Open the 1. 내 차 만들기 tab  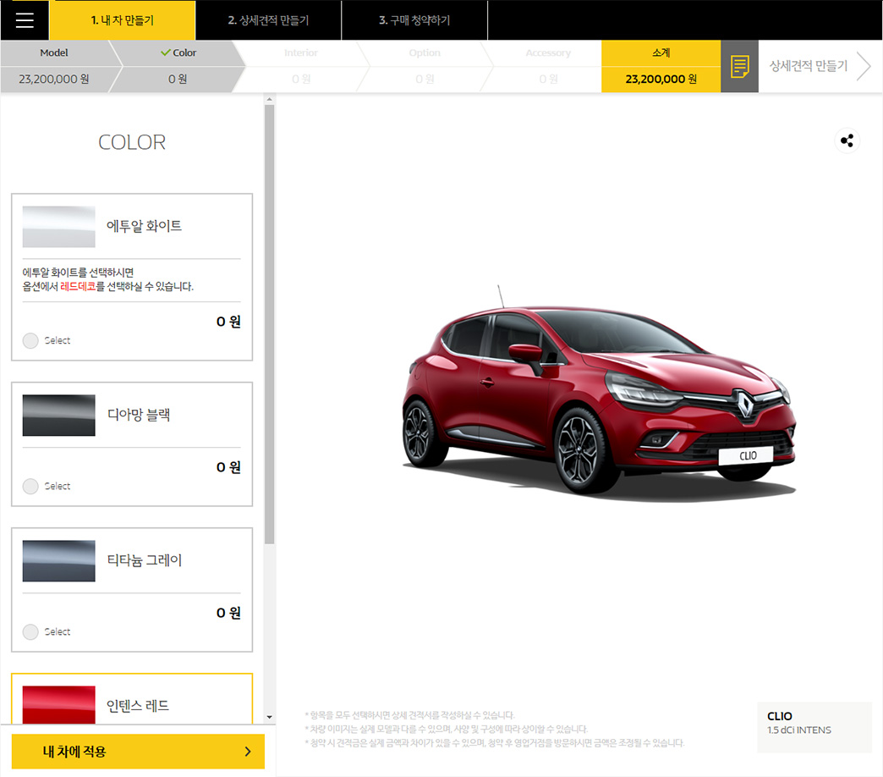[x=122, y=20]
